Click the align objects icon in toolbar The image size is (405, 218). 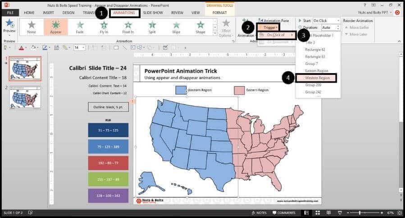[57, 48]
